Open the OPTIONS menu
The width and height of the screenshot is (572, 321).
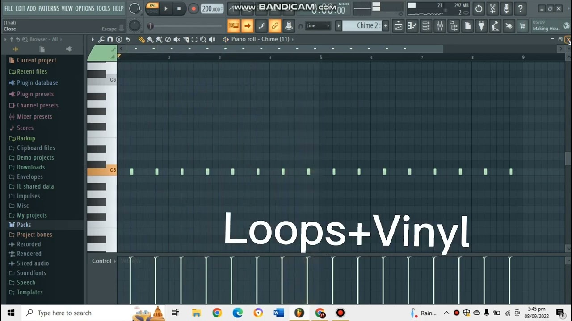coord(84,8)
